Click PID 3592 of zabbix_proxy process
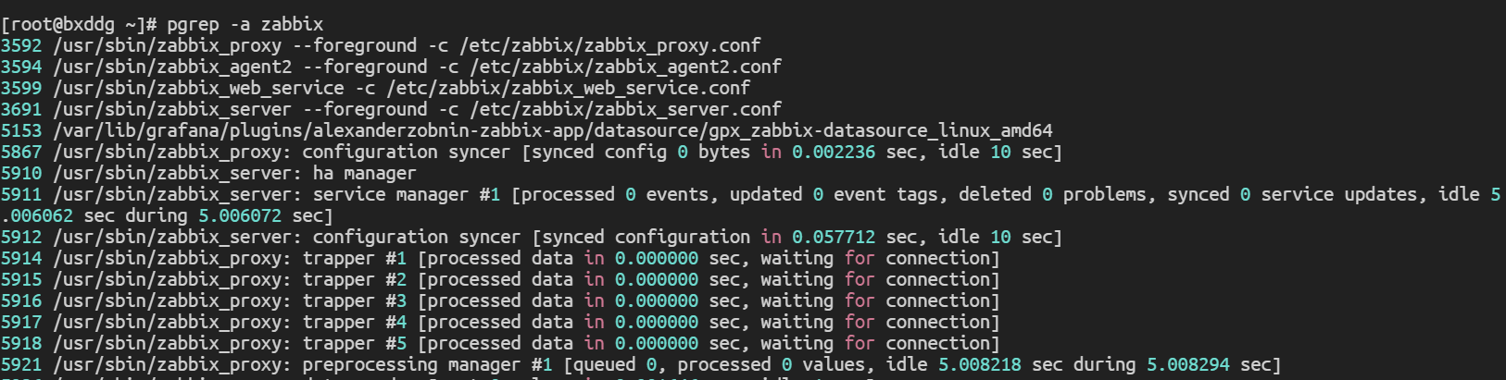Screen dimensions: 1506x380 [x=21, y=45]
